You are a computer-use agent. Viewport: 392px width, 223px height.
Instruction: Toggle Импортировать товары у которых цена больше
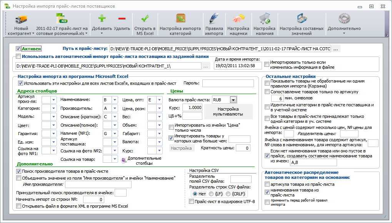coord(171,138)
